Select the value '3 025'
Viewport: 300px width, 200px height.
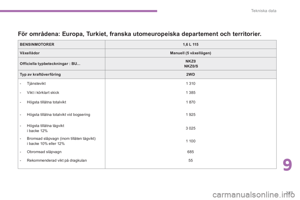pos(191,128)
